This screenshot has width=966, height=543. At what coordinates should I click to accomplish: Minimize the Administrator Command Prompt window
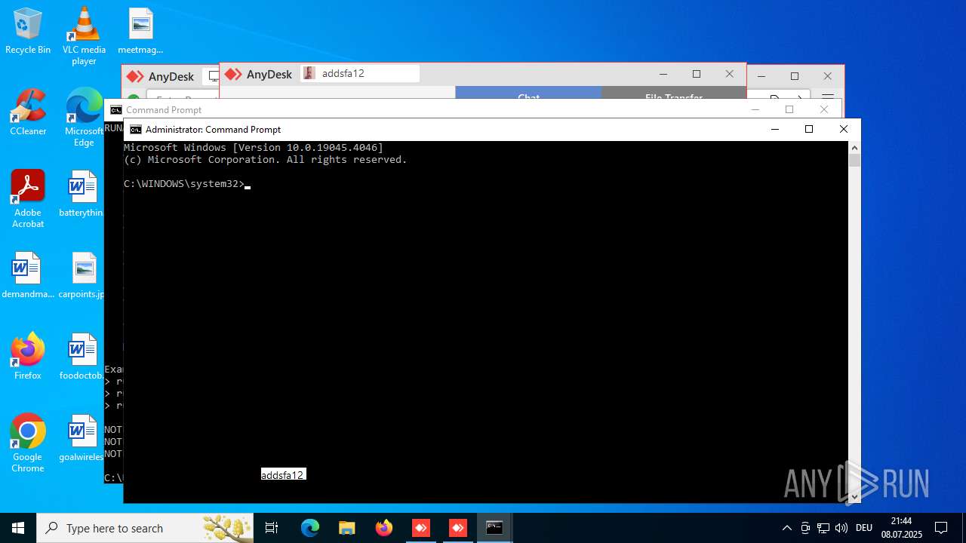click(x=774, y=130)
